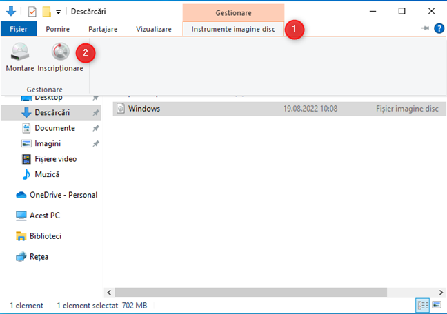
Task: Click the Documente page icon
Action: 26,128
